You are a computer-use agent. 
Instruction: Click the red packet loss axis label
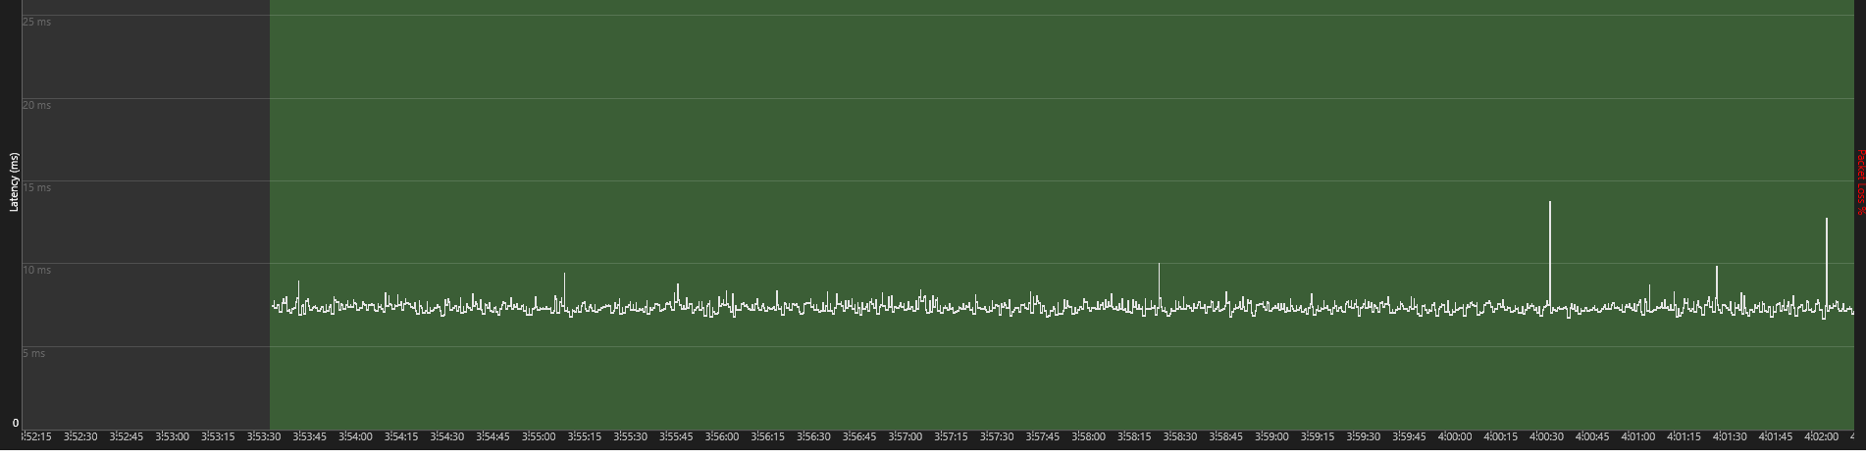tap(1859, 182)
